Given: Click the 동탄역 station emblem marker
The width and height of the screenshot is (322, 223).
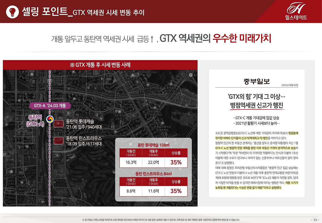Looking at the screenshot, I should pyautogui.click(x=50, y=119).
